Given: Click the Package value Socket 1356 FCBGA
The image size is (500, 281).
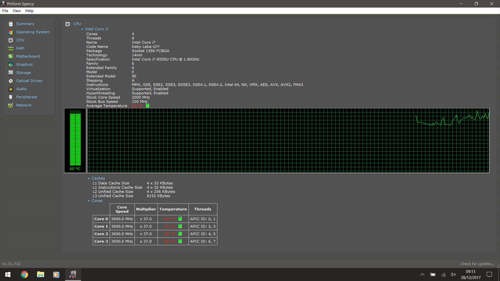Looking at the screenshot, I should (x=151, y=51).
